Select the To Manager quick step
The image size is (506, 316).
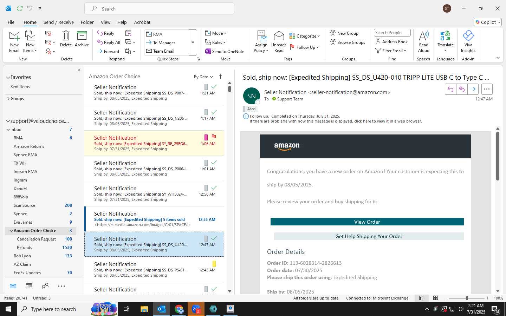(x=167, y=42)
